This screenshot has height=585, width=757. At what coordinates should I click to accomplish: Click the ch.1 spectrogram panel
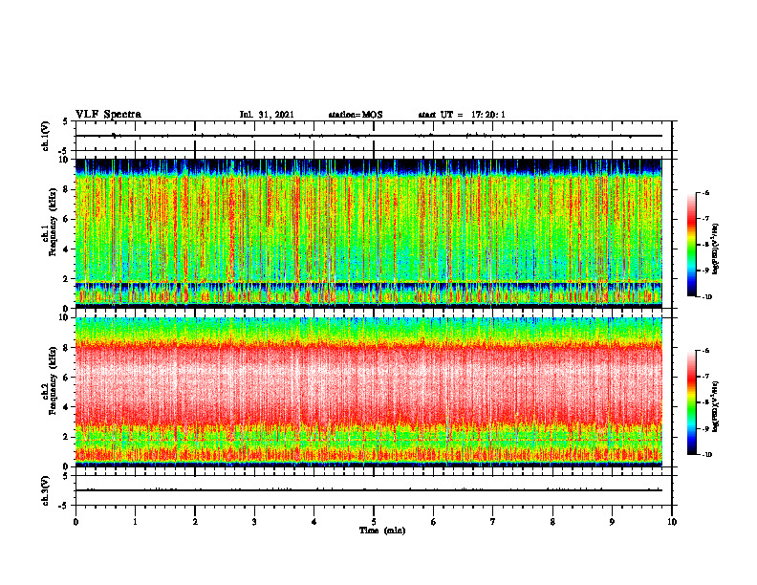pos(369,233)
